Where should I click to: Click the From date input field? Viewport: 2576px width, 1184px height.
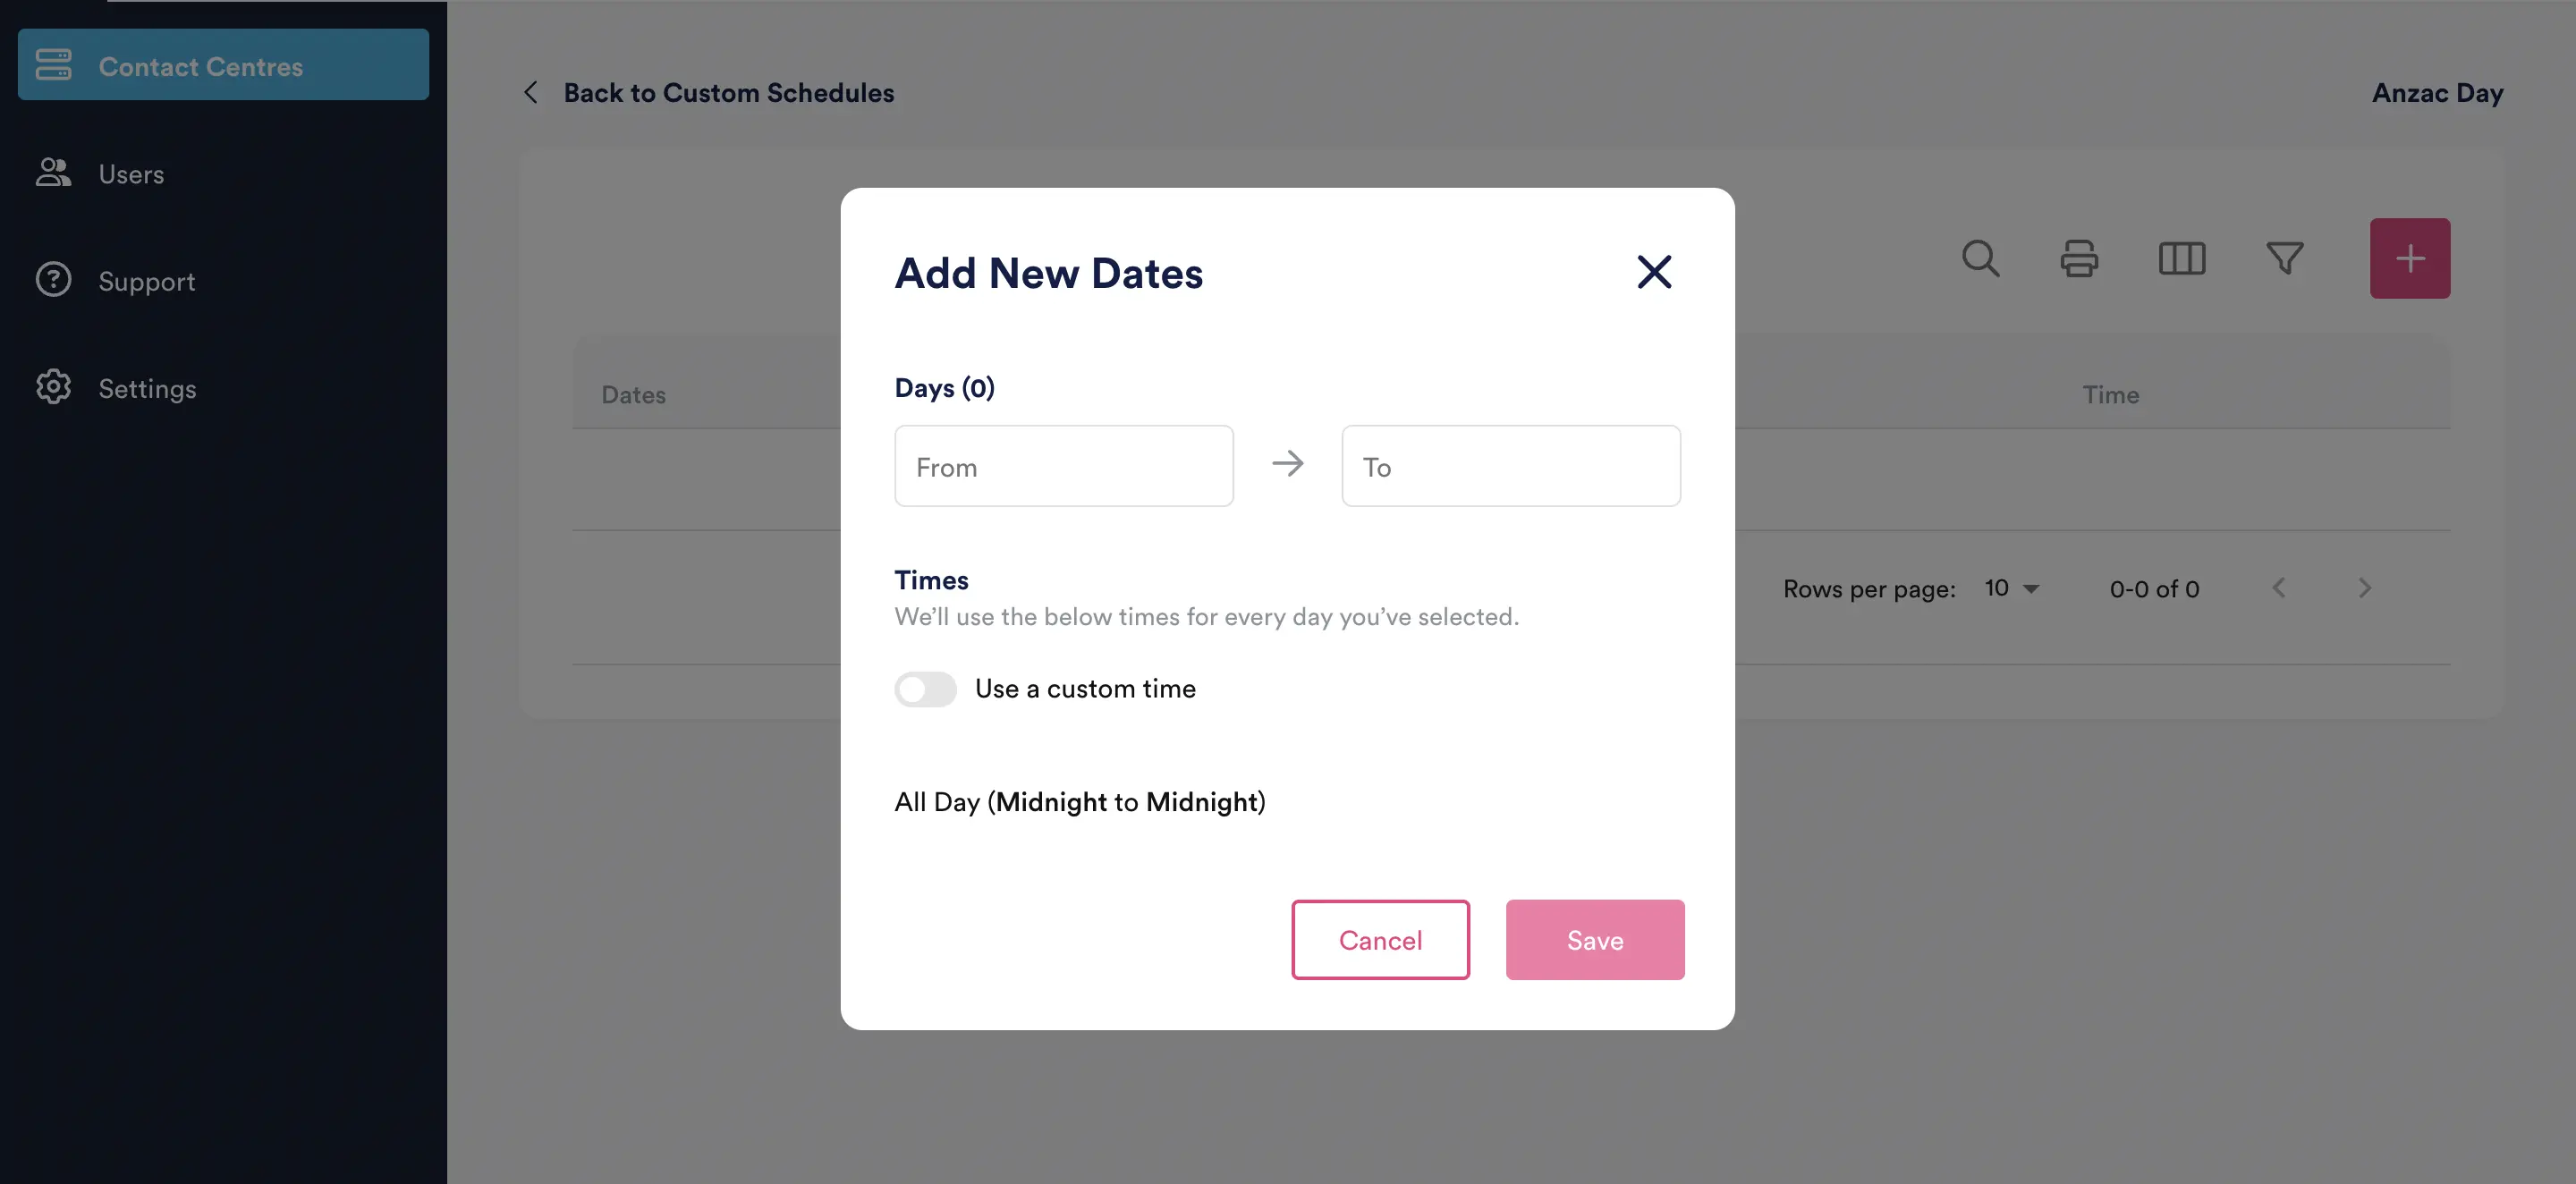click(1063, 466)
